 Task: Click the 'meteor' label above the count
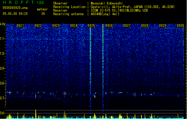(42, 9)
